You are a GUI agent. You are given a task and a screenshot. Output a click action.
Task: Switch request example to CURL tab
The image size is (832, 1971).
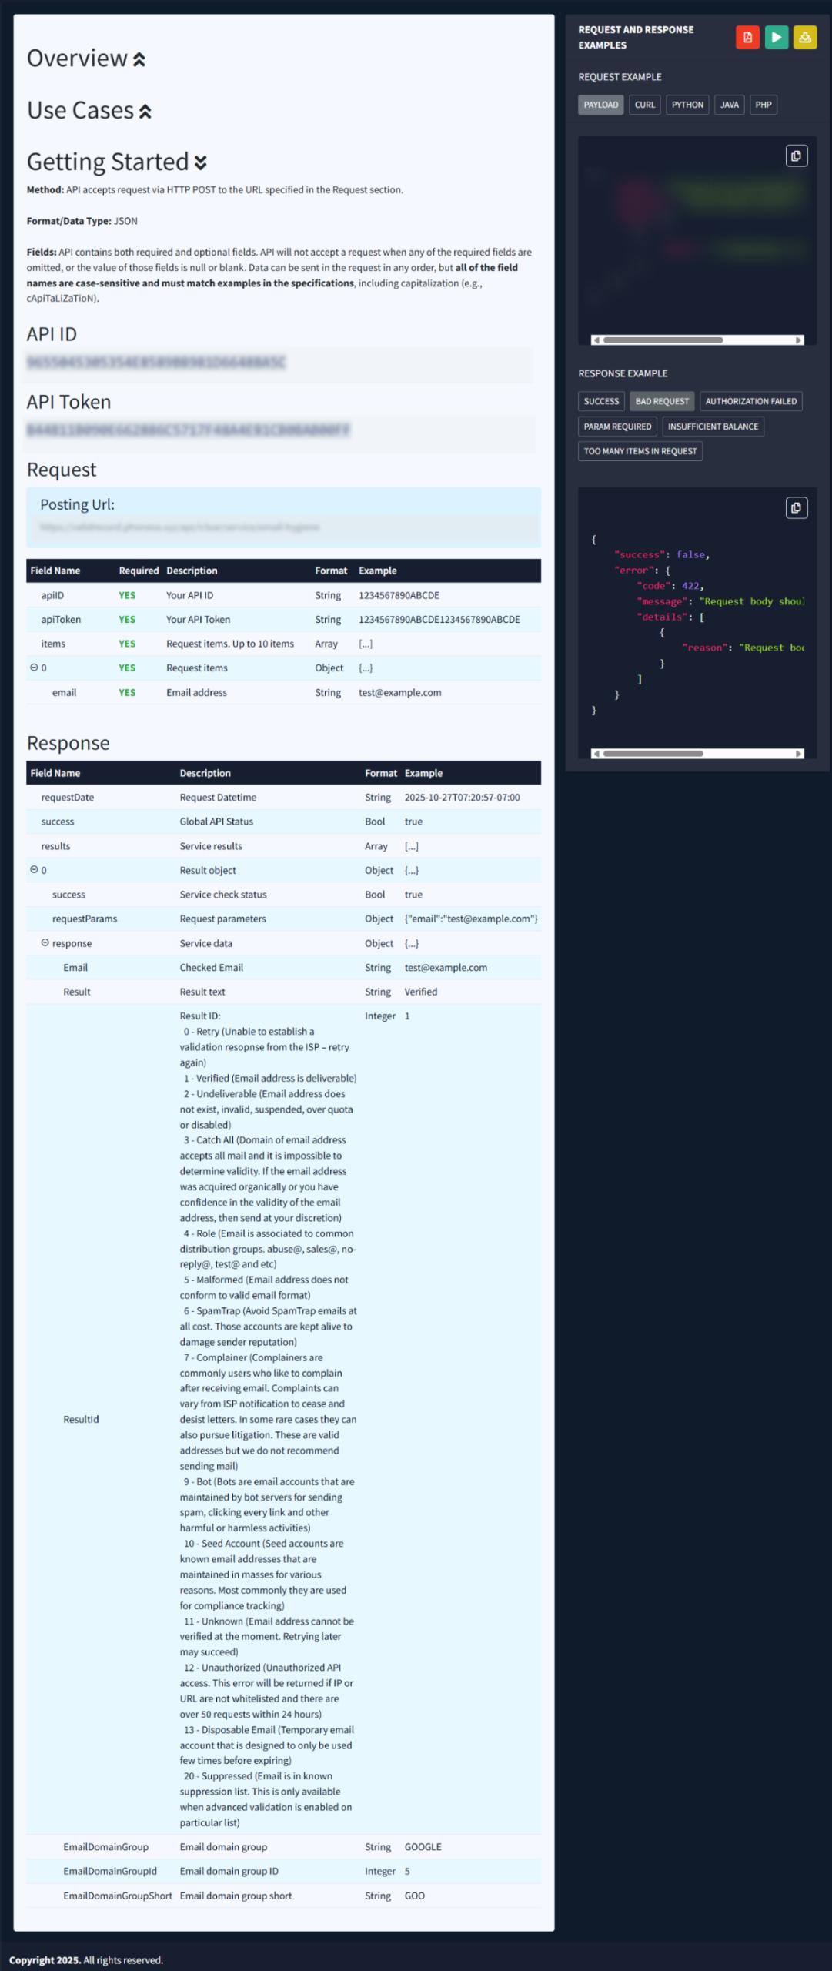pos(644,105)
